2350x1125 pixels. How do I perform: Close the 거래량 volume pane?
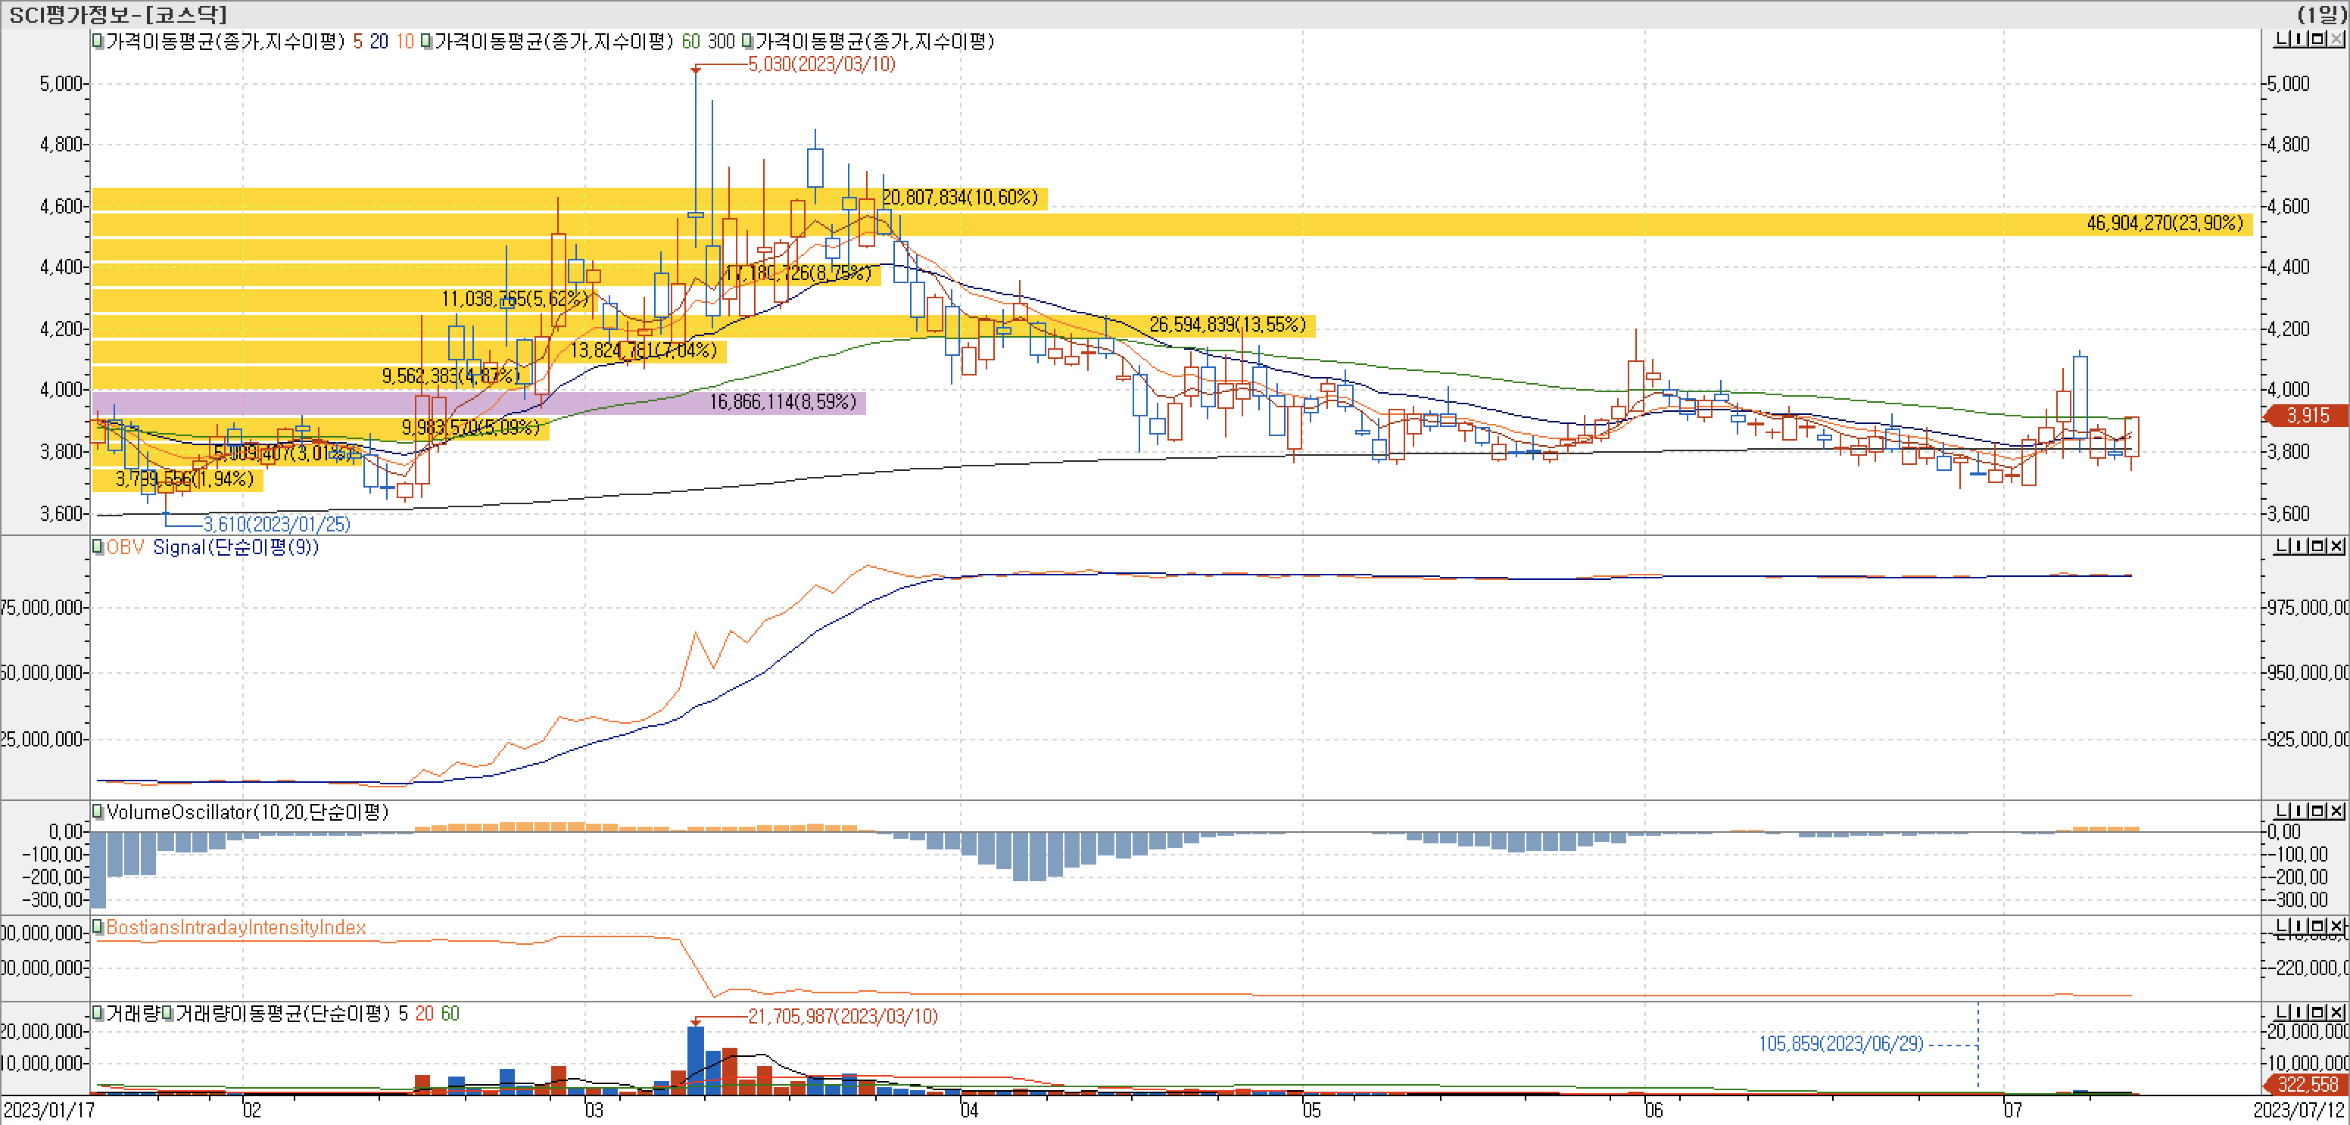tap(2336, 1012)
